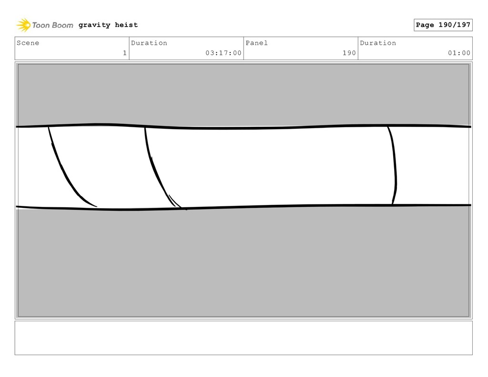This screenshot has width=488, height=377.
Task: Click the 'Panel' header label
Action: point(256,43)
